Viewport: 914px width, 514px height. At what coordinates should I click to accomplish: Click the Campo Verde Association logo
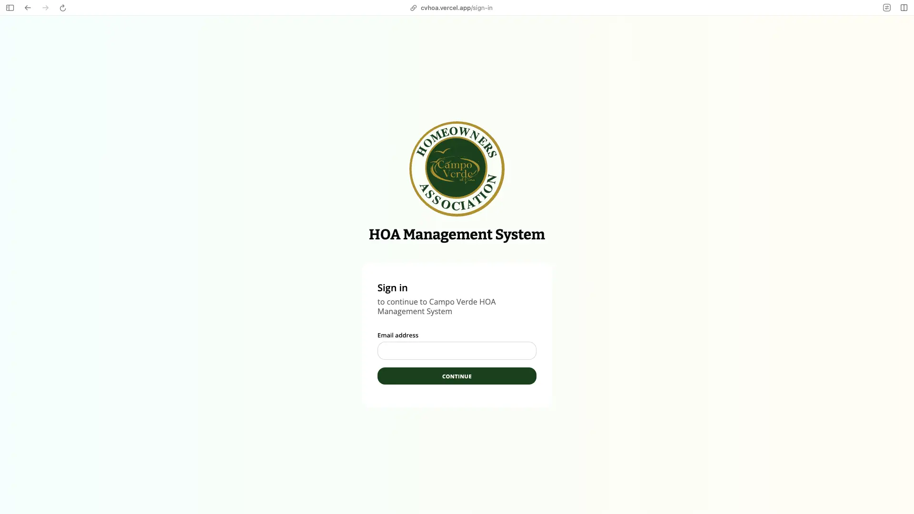[x=457, y=168]
